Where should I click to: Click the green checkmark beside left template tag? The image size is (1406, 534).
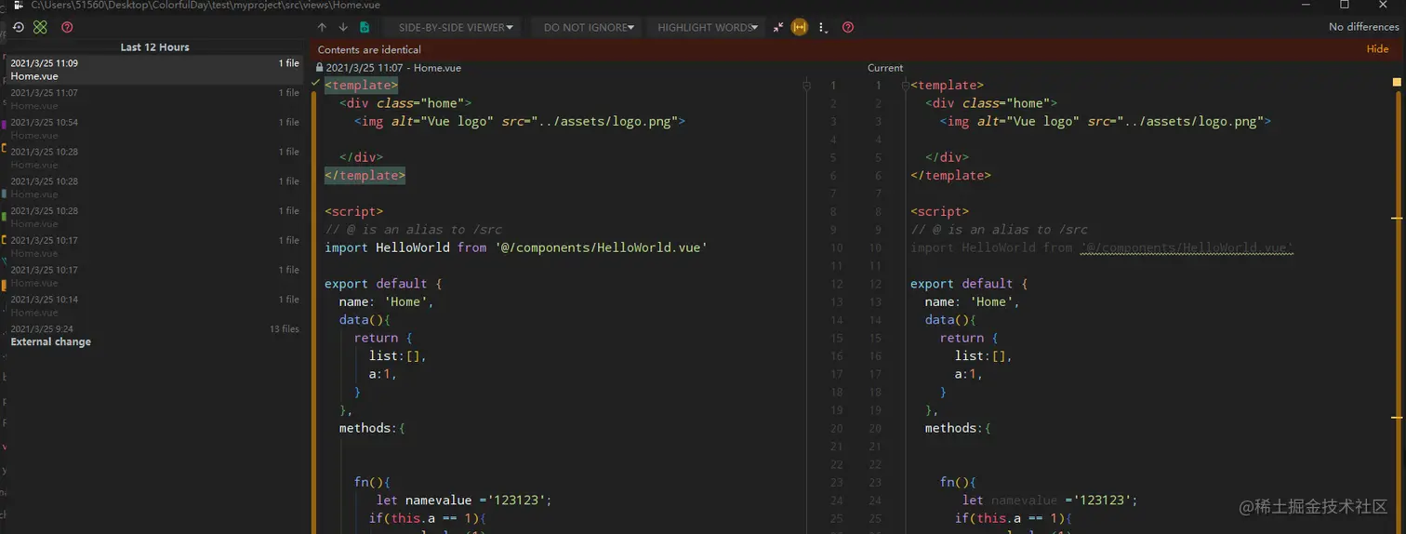pos(316,84)
